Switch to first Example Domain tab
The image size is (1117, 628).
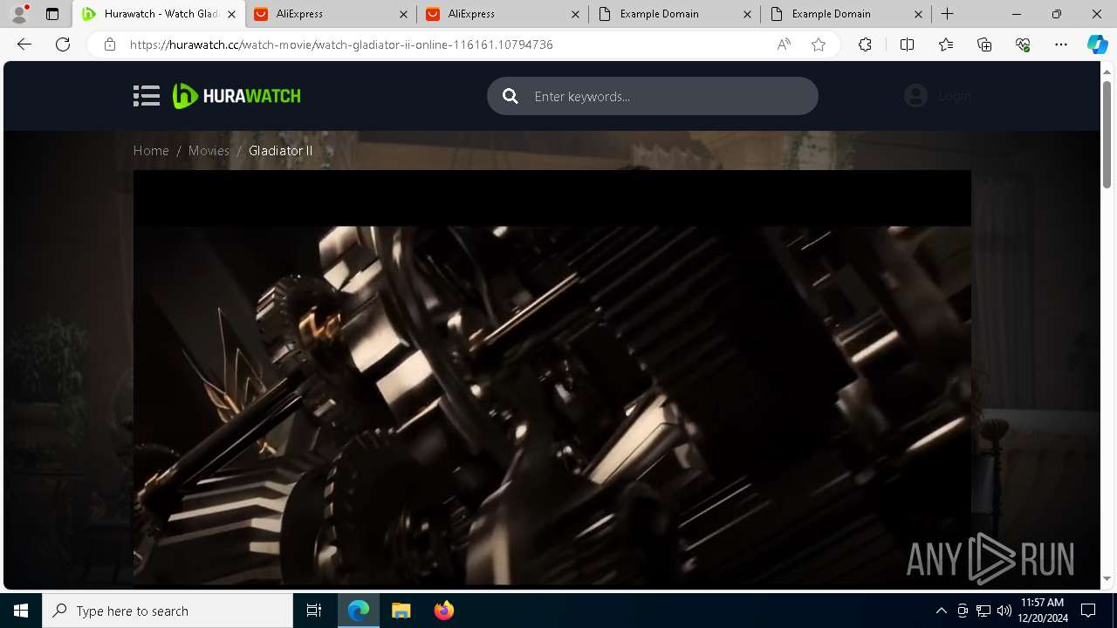674,14
